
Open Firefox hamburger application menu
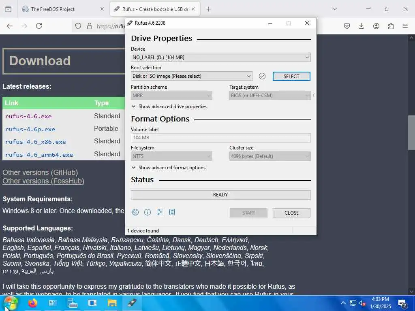[x=405, y=26]
